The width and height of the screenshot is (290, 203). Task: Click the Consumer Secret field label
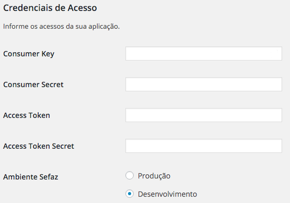33,85
